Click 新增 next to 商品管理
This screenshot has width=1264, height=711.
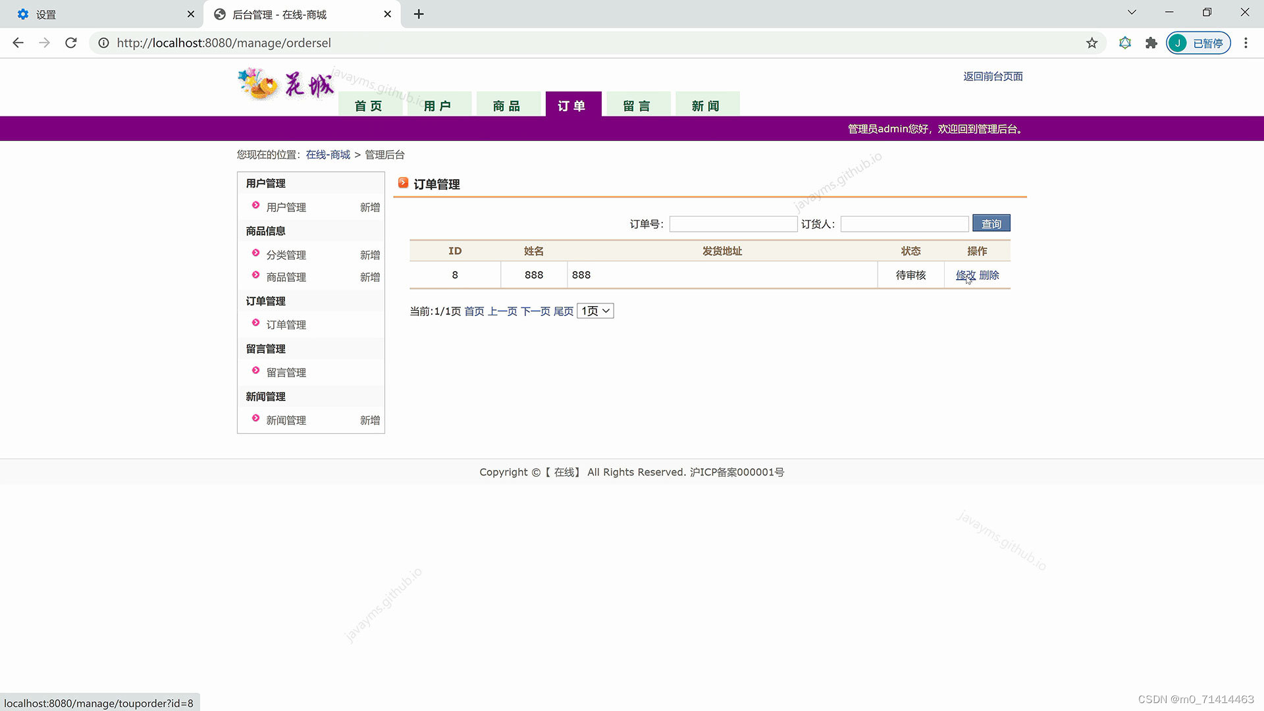pyautogui.click(x=370, y=277)
